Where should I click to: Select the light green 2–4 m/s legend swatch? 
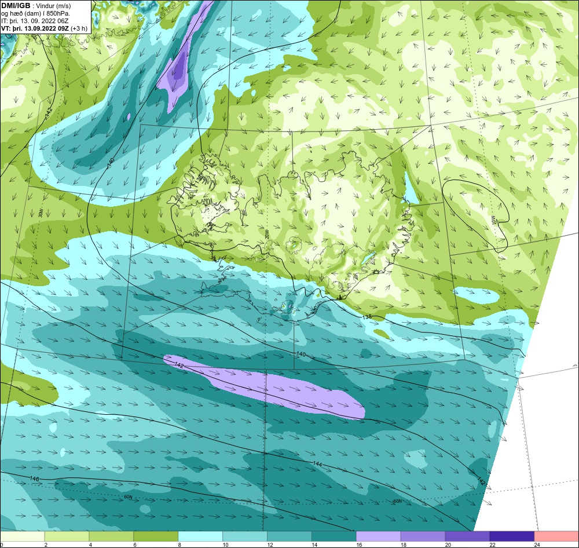[x=67, y=536]
